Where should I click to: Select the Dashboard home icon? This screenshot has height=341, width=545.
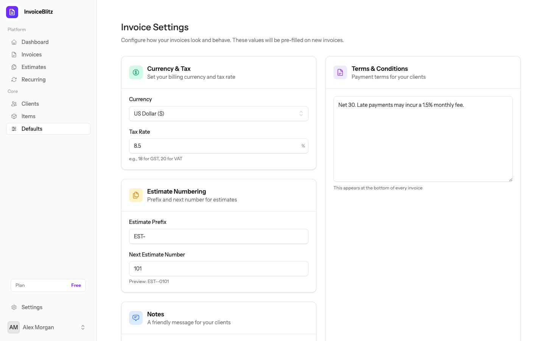coord(14,42)
